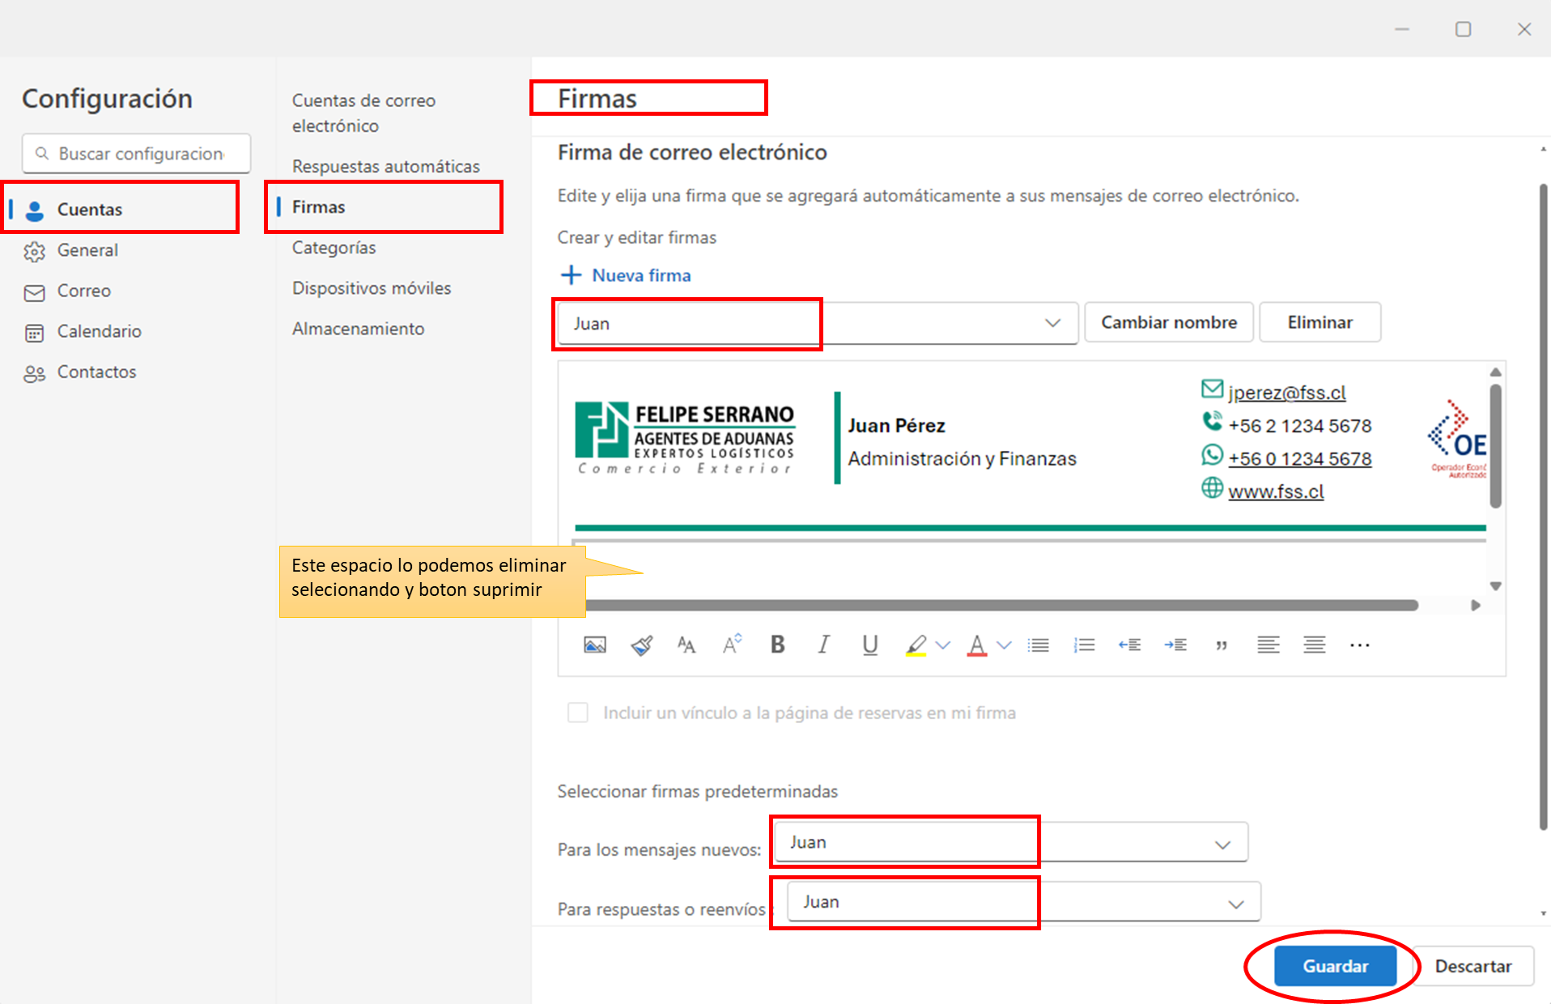Save signature with Guardar button
The width and height of the screenshot is (1551, 1004).
1336,966
